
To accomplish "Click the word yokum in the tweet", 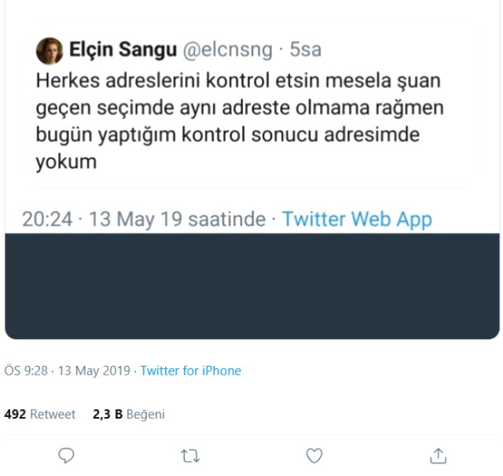I will [x=66, y=163].
